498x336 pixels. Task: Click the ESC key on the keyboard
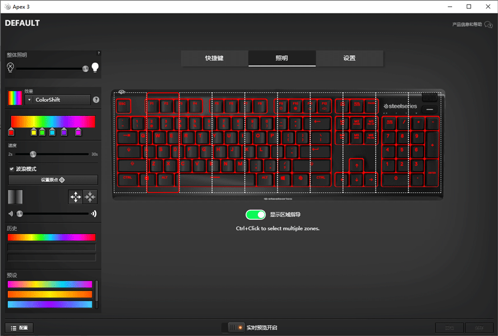point(123,106)
